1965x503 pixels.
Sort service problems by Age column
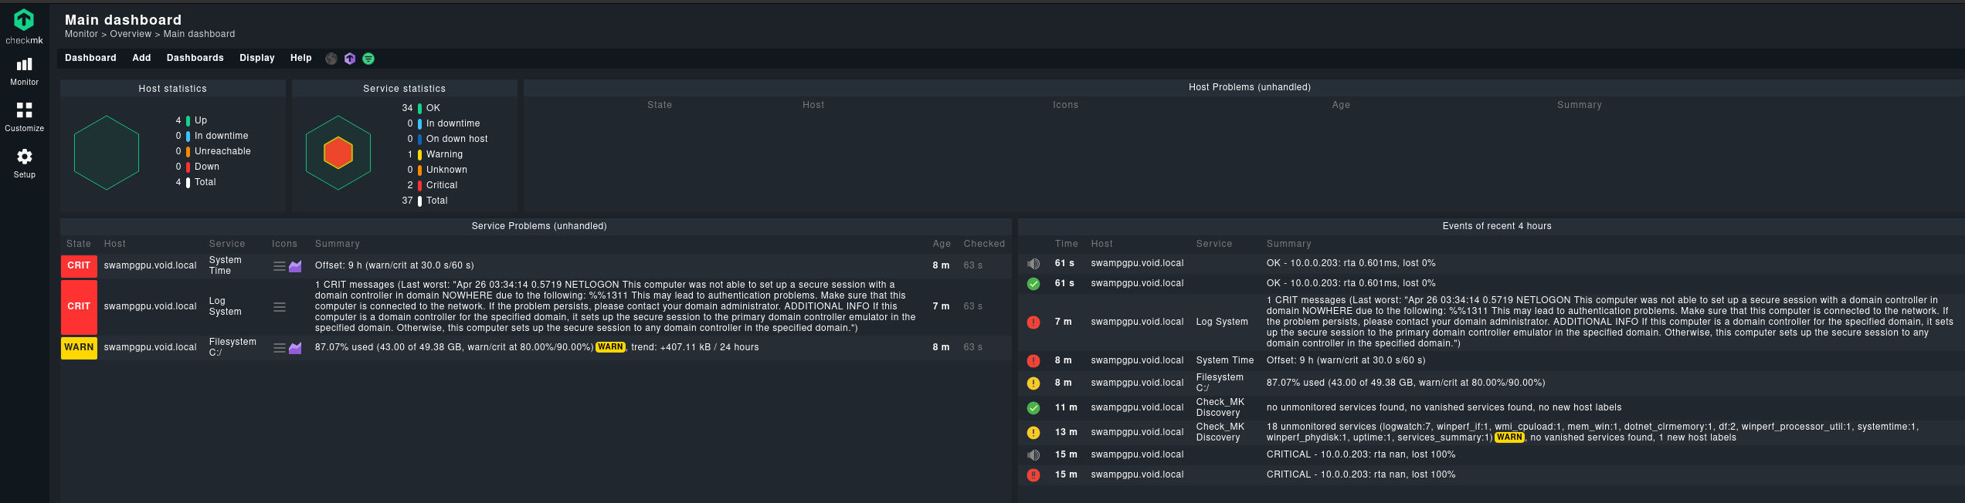(x=942, y=244)
